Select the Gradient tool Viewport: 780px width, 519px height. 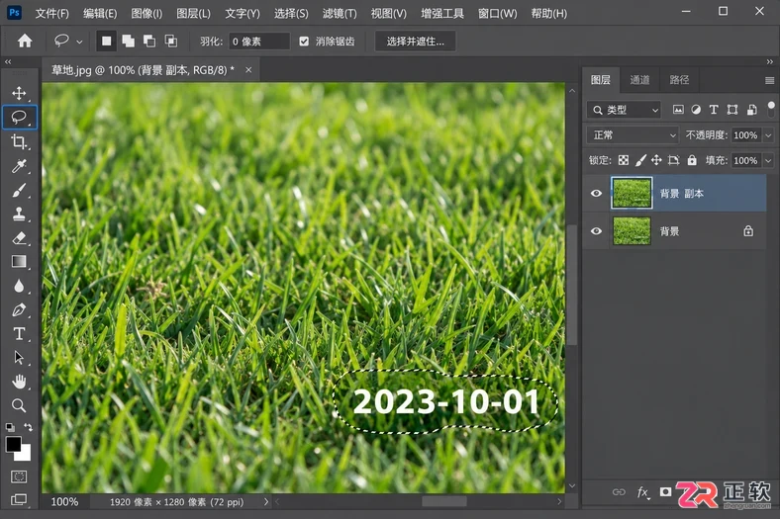[x=19, y=262]
